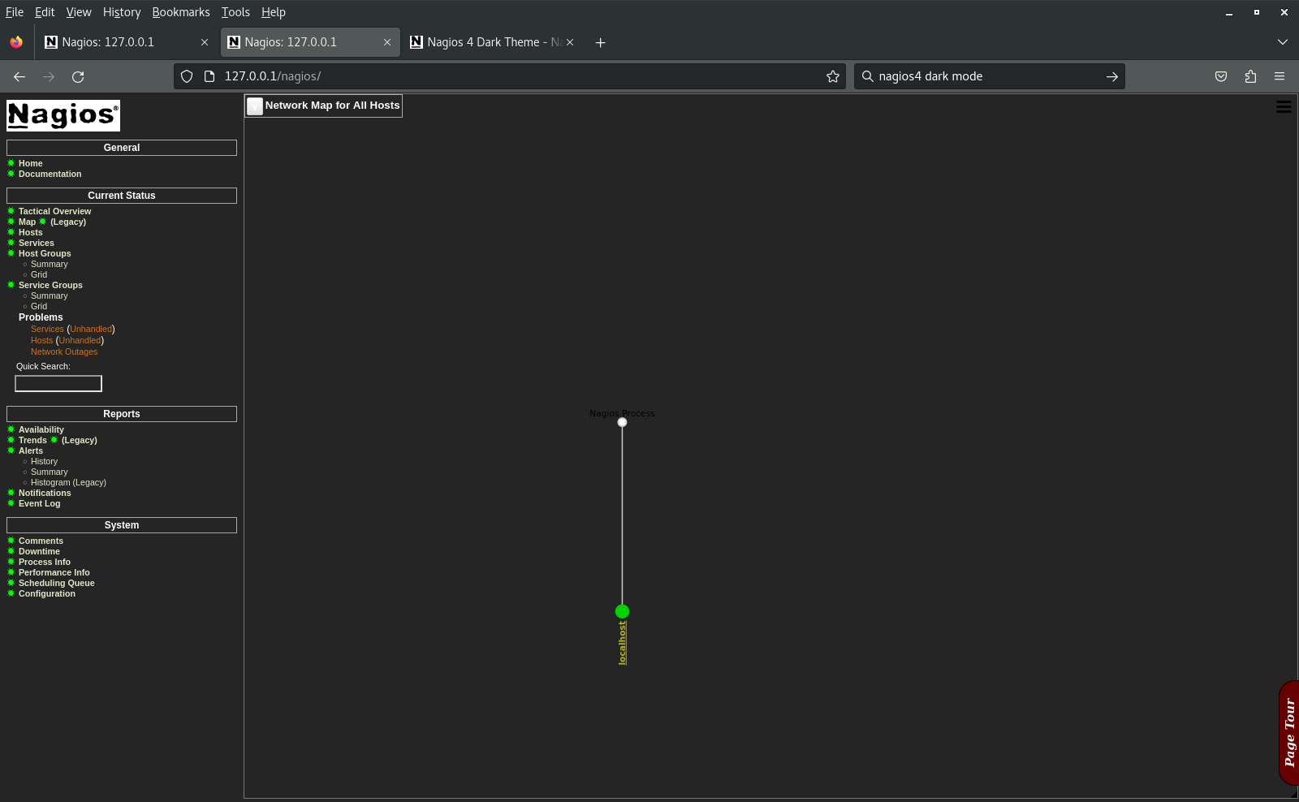Bookmark this page with the star icon
Image resolution: width=1299 pixels, height=802 pixels.
tap(833, 76)
